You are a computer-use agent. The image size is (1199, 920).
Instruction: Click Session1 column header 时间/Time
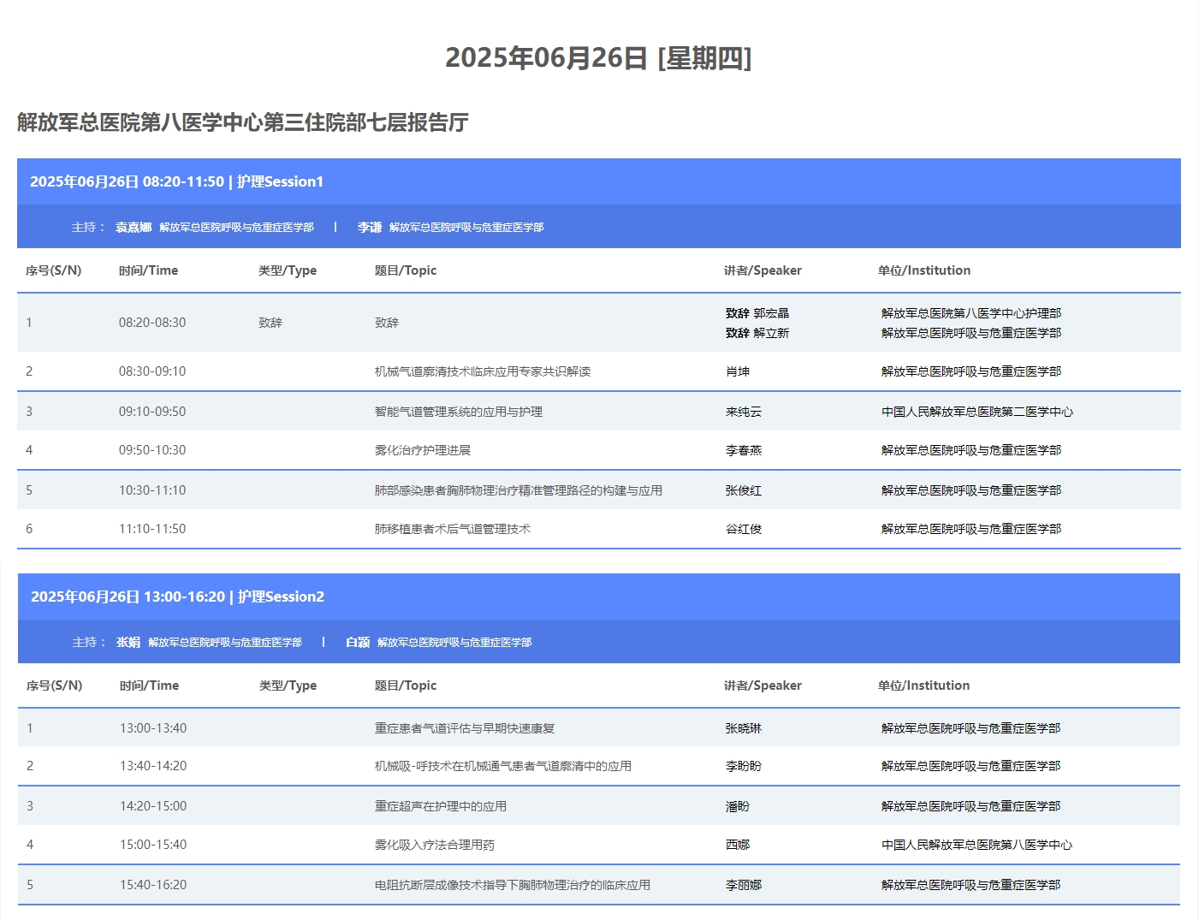(148, 270)
